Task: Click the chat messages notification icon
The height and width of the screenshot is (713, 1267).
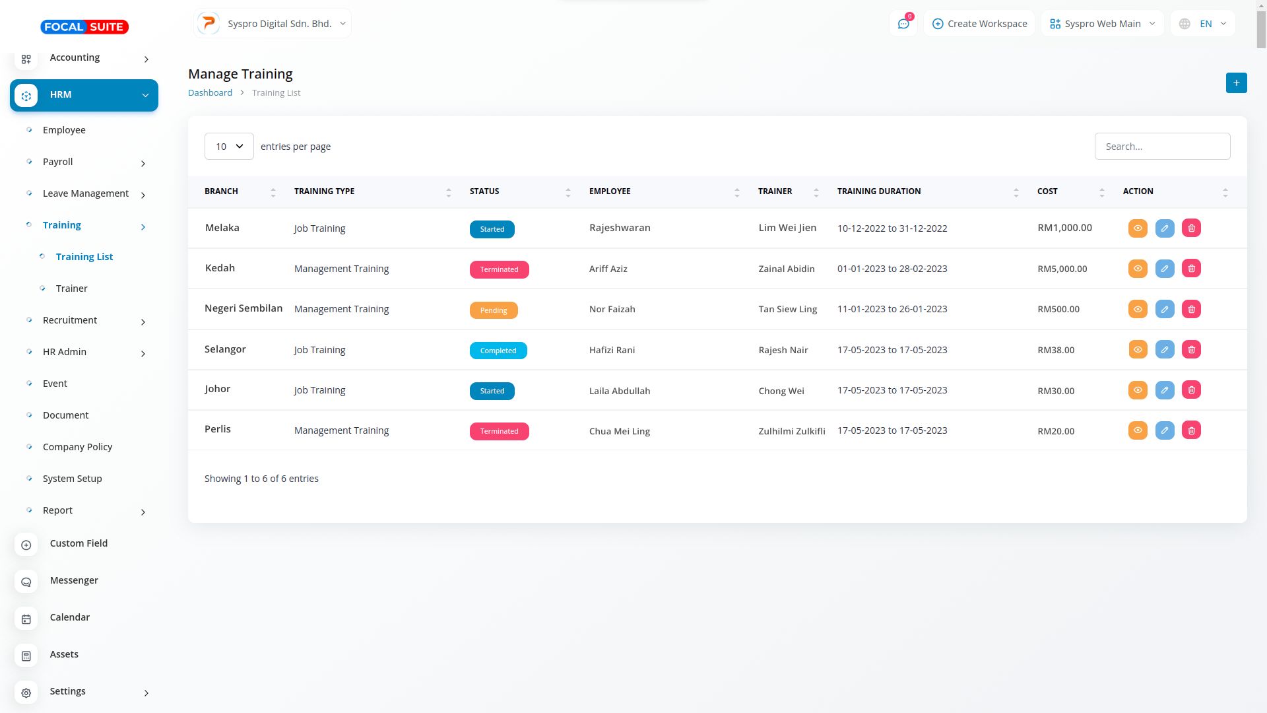Action: point(903,24)
